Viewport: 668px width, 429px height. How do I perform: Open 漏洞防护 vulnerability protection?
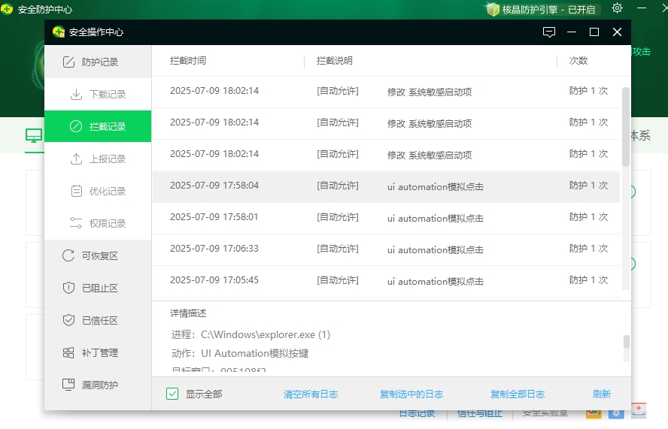click(x=99, y=385)
